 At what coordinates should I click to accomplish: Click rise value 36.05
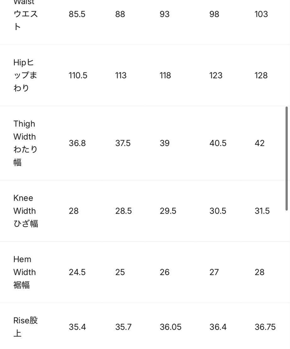click(x=171, y=327)
